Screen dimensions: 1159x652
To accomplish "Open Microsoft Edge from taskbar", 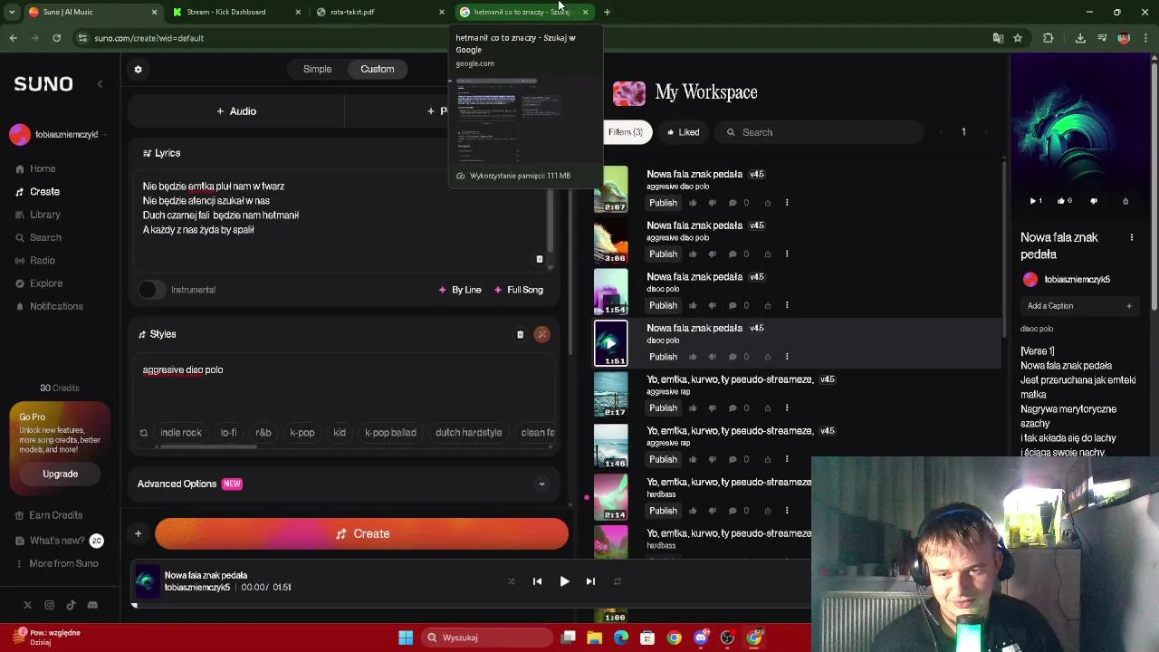I will coord(621,638).
